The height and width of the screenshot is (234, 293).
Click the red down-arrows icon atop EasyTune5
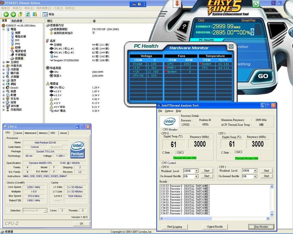177,4
